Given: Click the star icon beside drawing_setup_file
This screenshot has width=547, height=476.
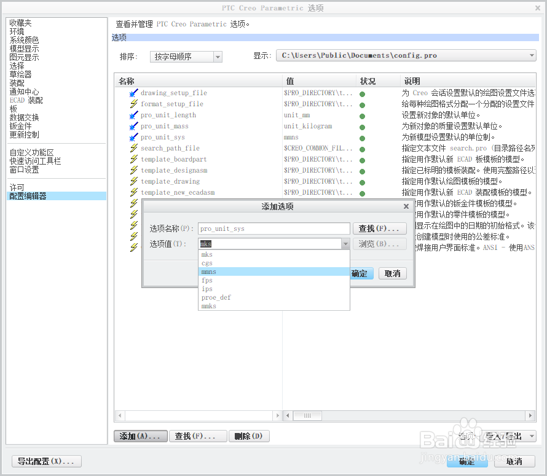Looking at the screenshot, I should [x=133, y=93].
